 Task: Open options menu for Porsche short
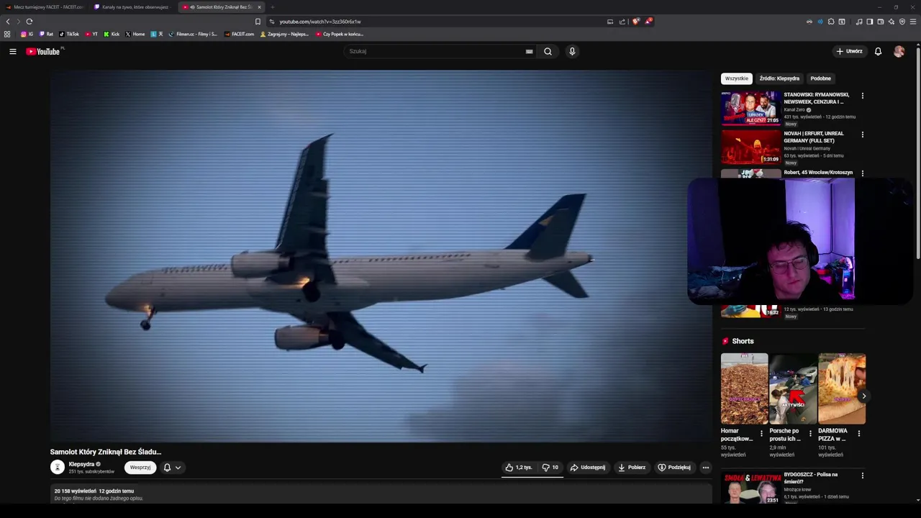click(810, 434)
